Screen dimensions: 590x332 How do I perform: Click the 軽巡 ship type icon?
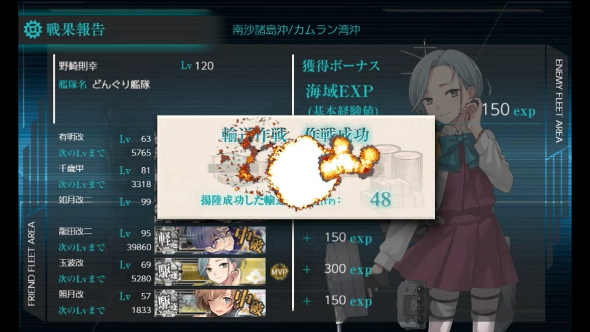tap(167, 240)
